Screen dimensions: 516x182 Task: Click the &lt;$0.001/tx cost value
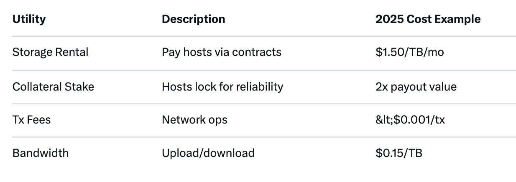(x=410, y=120)
